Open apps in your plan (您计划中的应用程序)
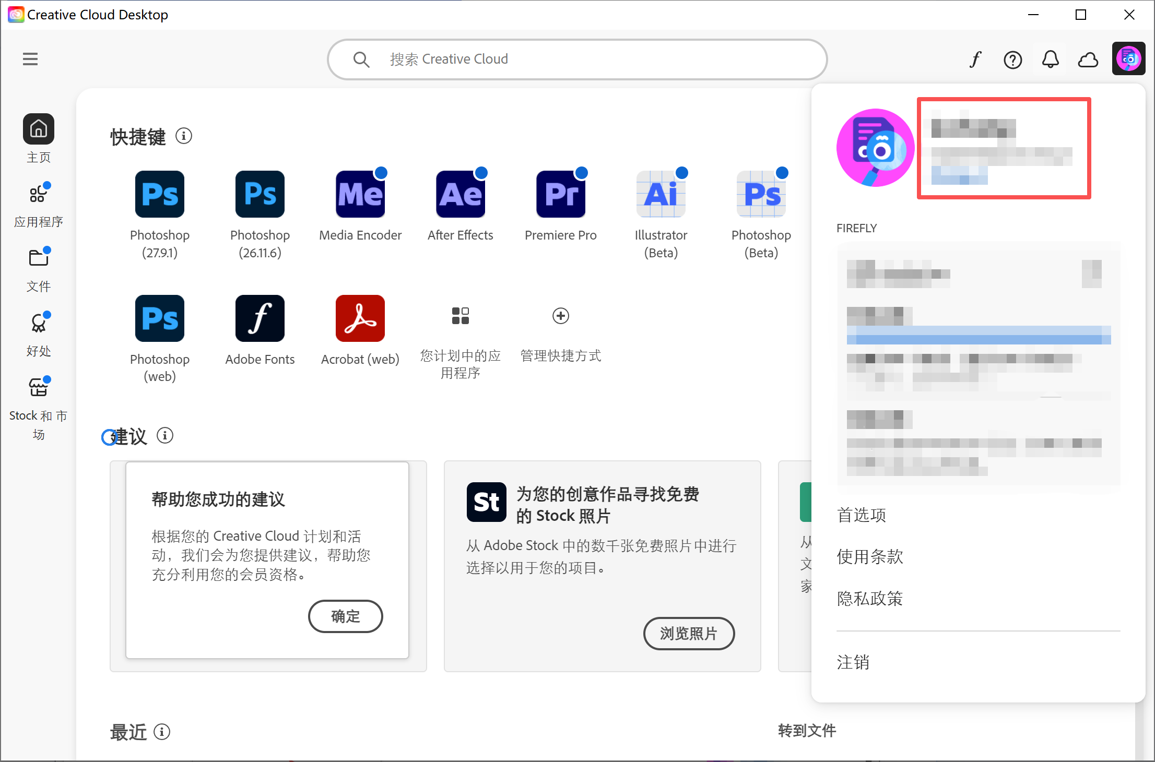The width and height of the screenshot is (1155, 762). [x=461, y=316]
